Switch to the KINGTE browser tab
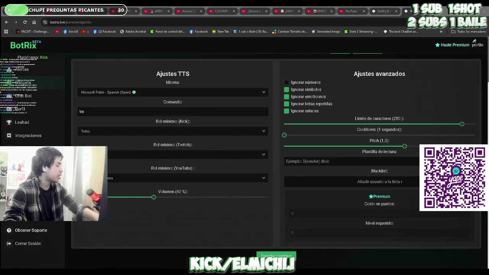This screenshot has width=489, height=275. click(x=319, y=11)
